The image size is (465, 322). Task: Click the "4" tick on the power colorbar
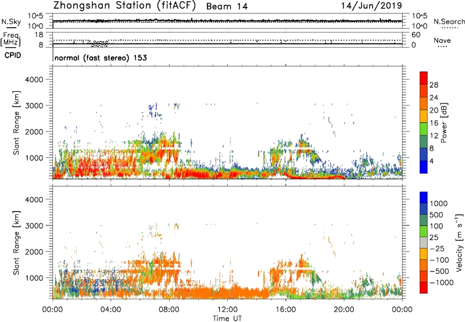tap(432, 161)
